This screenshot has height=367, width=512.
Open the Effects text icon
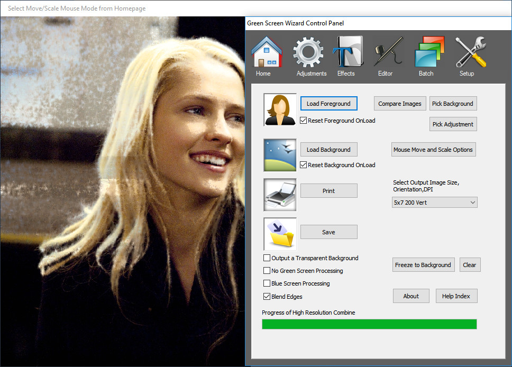coord(348,52)
